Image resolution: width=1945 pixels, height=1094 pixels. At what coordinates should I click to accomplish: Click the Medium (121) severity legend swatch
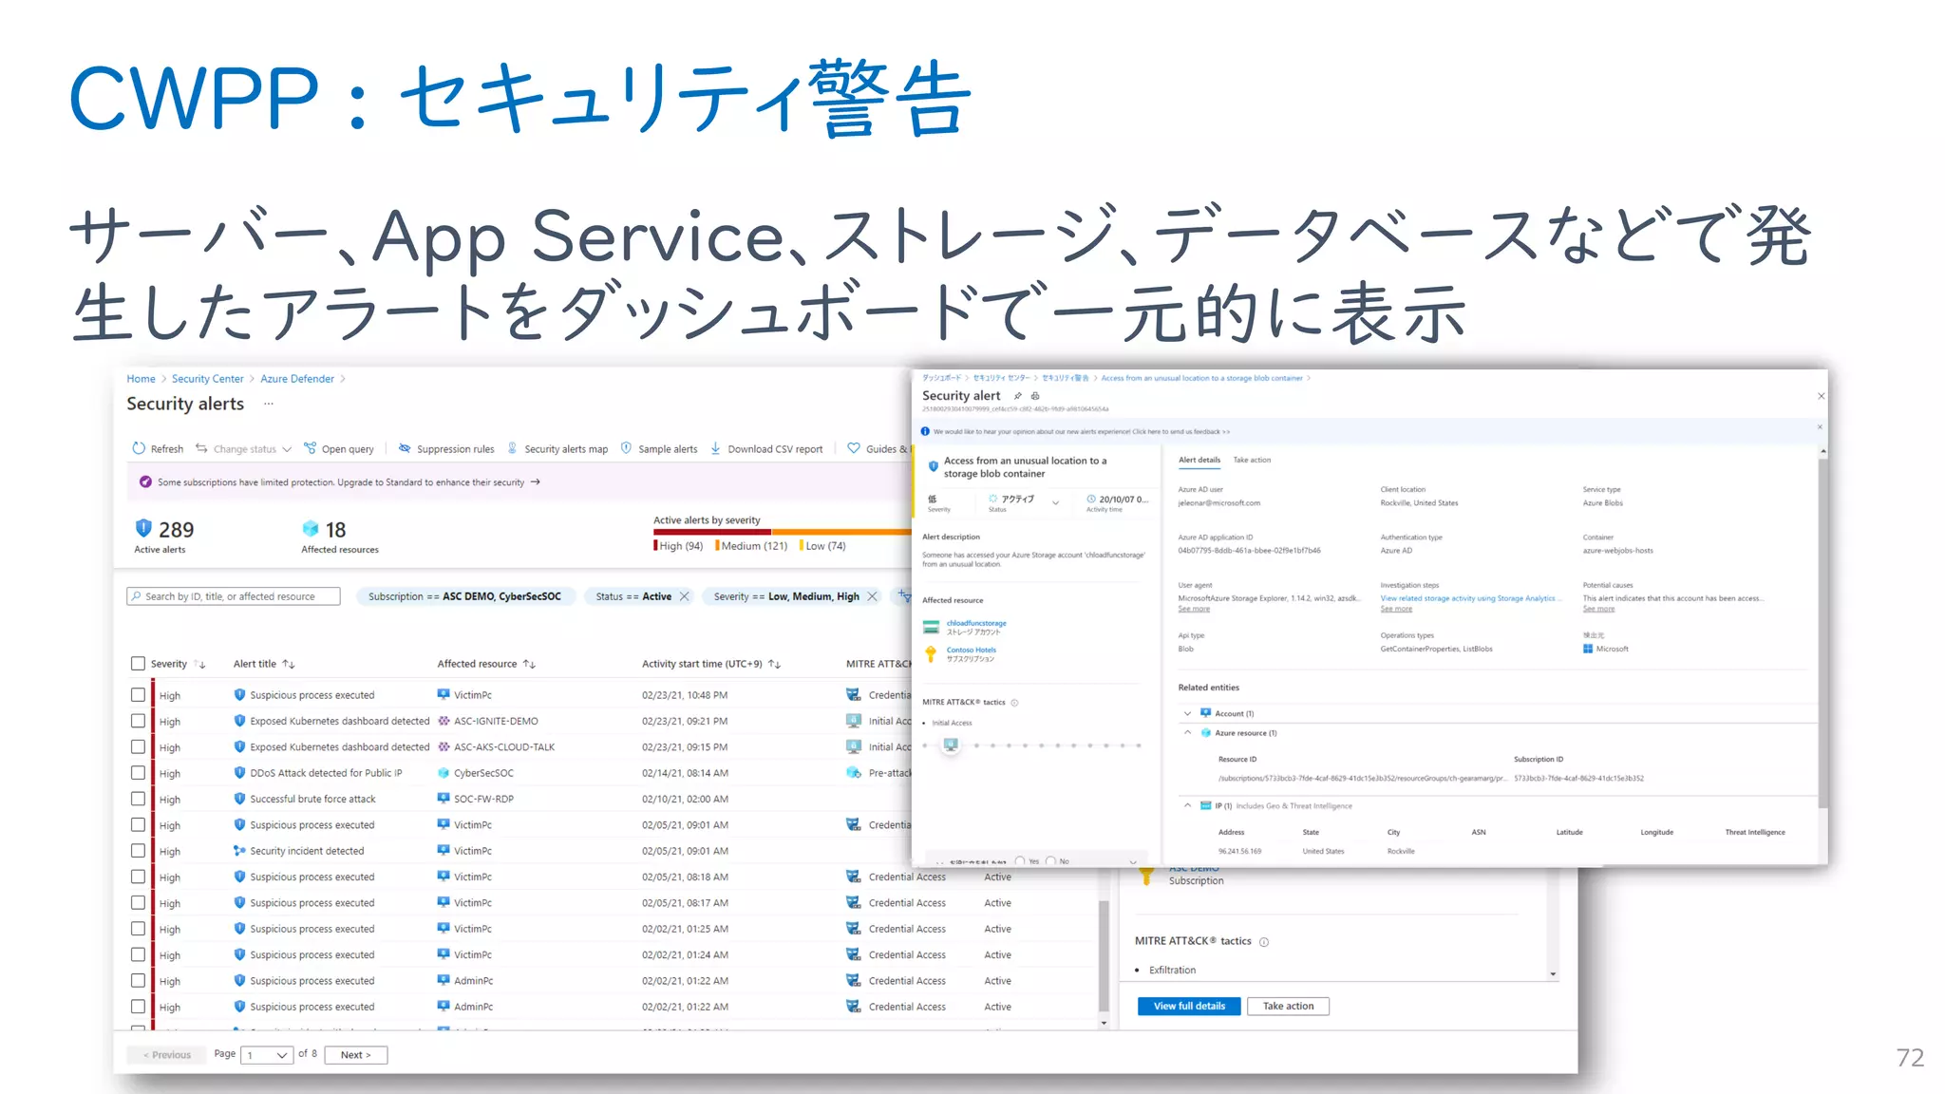(x=717, y=546)
